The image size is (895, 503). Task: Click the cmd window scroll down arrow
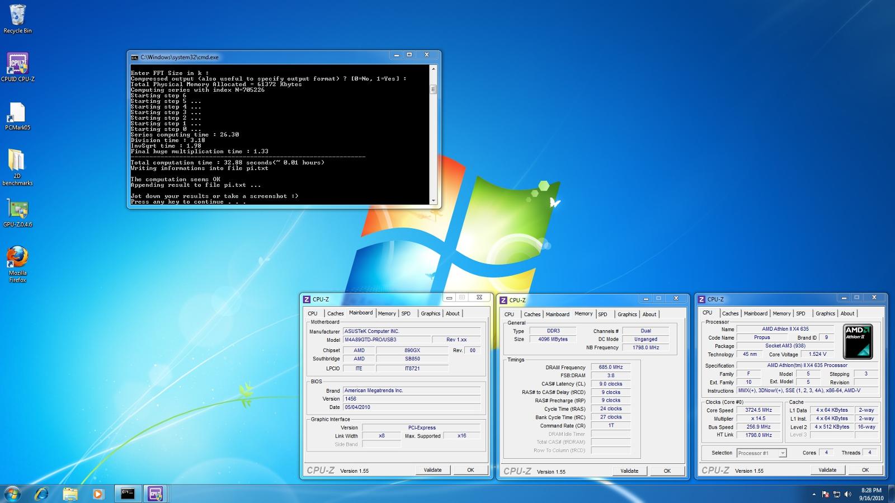coord(433,200)
